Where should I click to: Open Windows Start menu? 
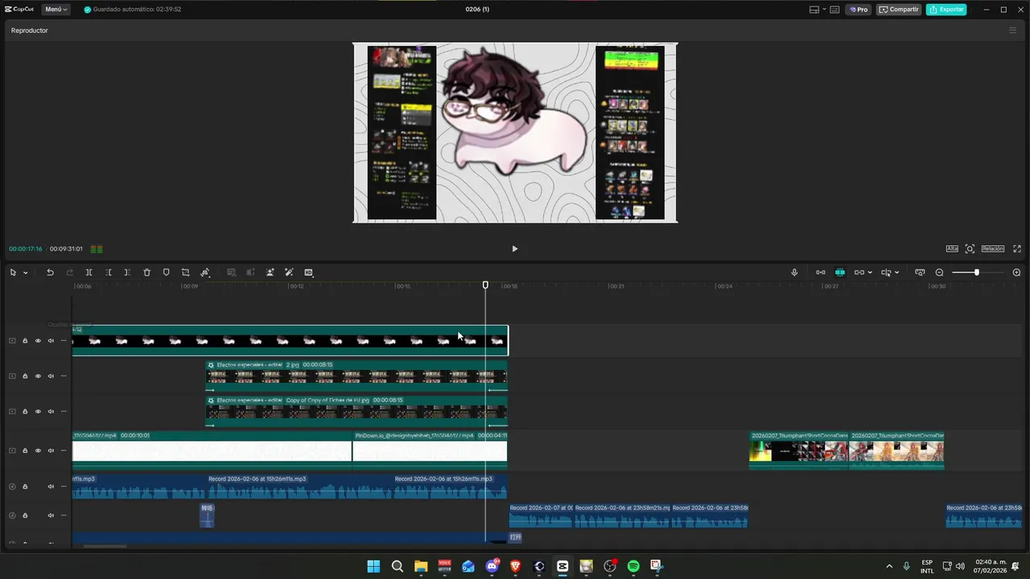pyautogui.click(x=373, y=566)
